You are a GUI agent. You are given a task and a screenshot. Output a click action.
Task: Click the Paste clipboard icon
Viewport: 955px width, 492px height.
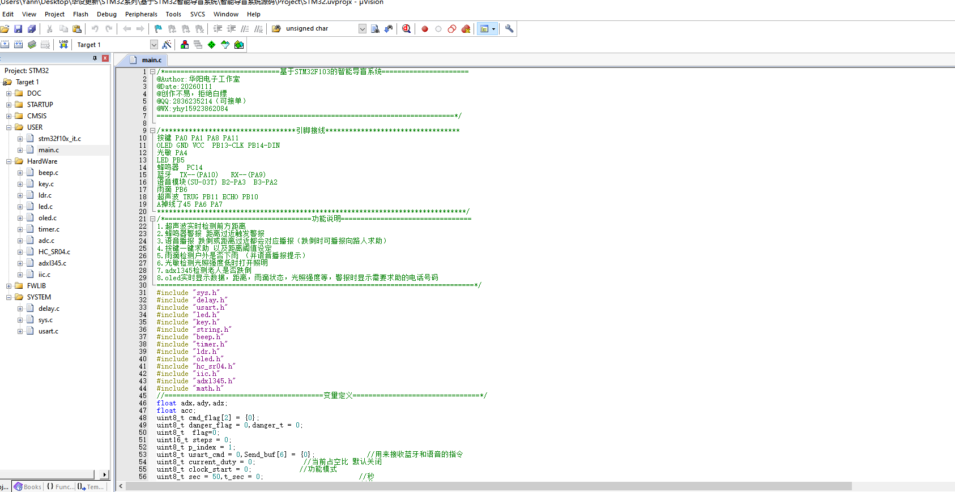coord(77,29)
